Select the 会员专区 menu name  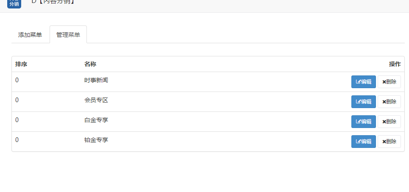pos(96,100)
